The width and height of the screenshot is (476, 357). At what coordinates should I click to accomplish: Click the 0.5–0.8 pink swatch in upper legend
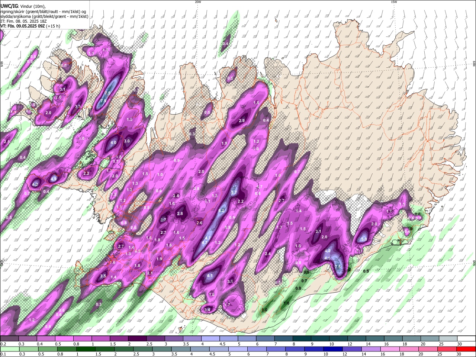tap(64, 339)
